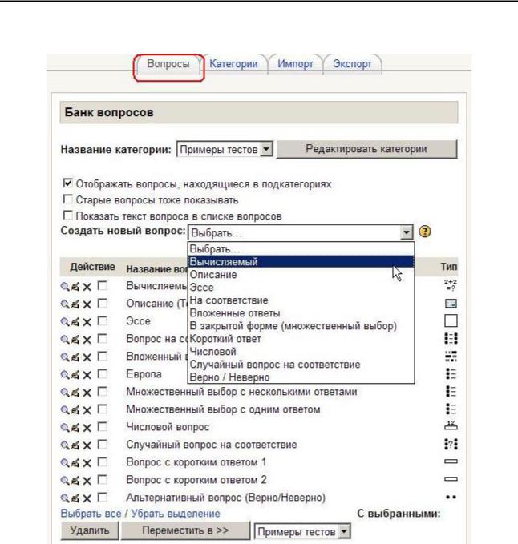Enable Старые вопросы тоже показывать
This screenshot has width=518, height=544.
pyautogui.click(x=67, y=199)
